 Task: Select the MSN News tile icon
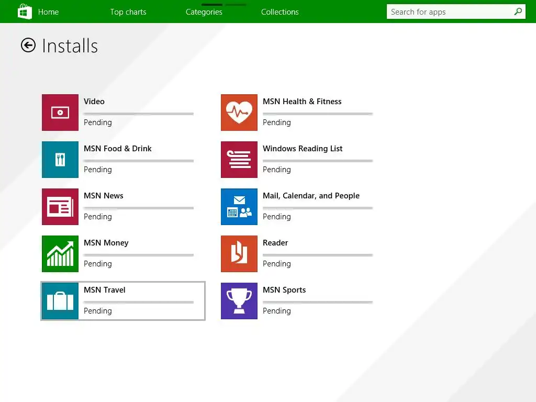tap(60, 207)
